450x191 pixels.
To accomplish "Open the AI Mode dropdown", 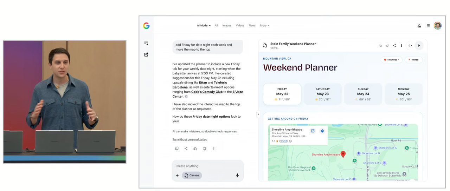I will (204, 26).
